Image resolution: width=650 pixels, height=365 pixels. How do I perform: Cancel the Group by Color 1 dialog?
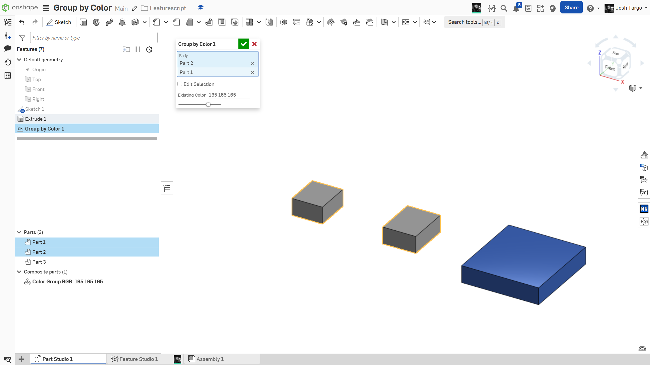(x=254, y=44)
